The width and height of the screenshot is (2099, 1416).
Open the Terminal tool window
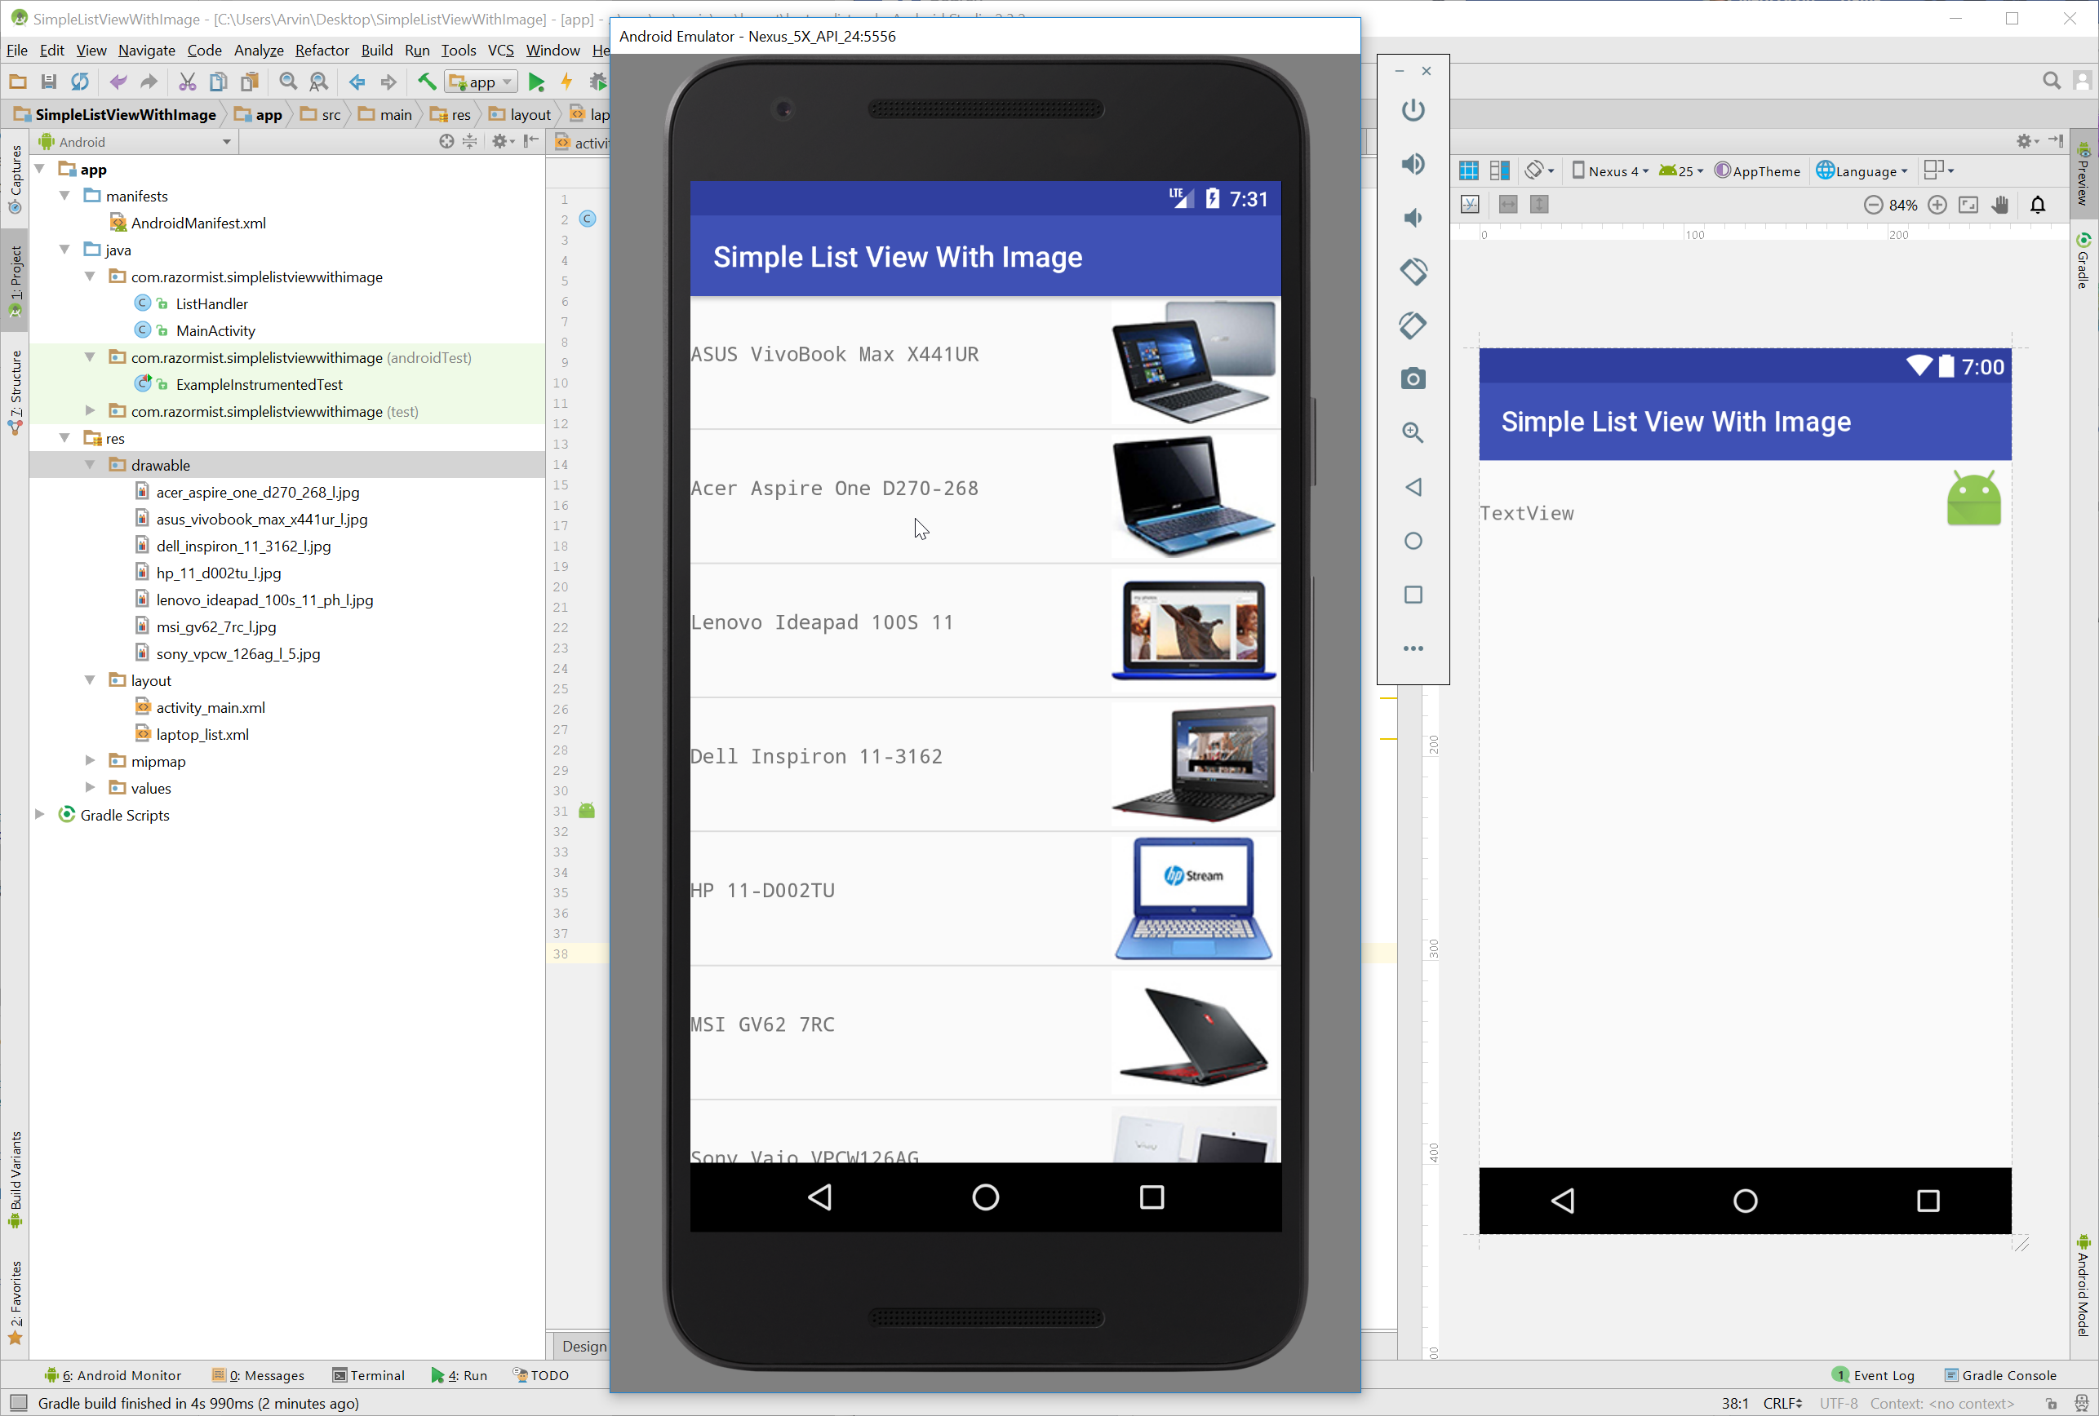[369, 1374]
